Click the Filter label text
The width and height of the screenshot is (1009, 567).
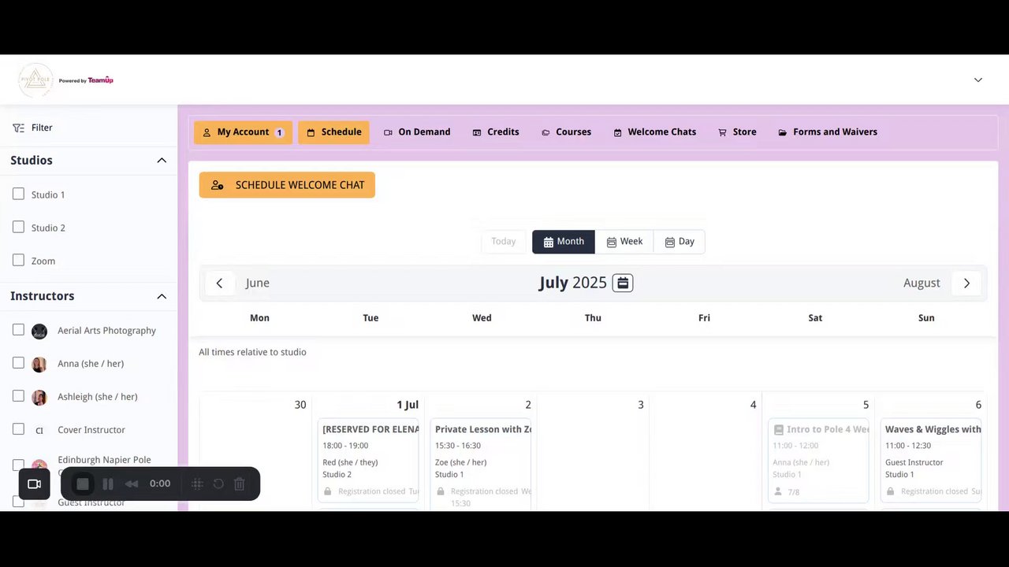pyautogui.click(x=42, y=128)
